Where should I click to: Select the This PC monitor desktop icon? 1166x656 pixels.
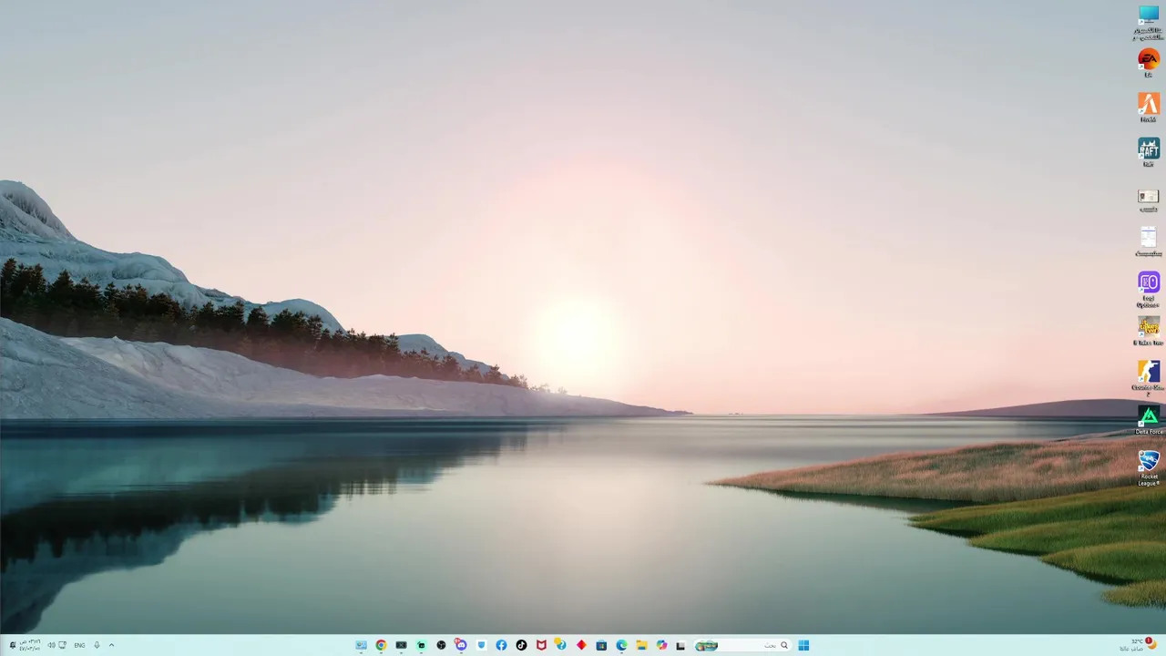pos(1149,20)
